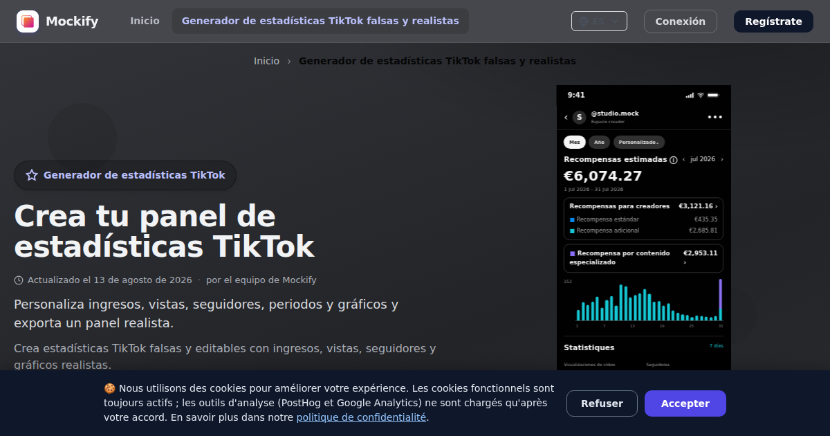Click the 'Crea tu panel de estadísticas TikTok' heading
Screen dimensions: 830x436
165,232
